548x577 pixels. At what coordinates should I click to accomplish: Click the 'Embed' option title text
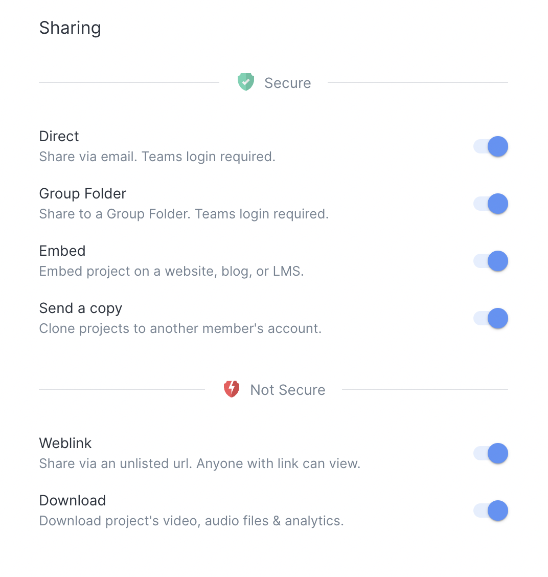click(x=62, y=251)
